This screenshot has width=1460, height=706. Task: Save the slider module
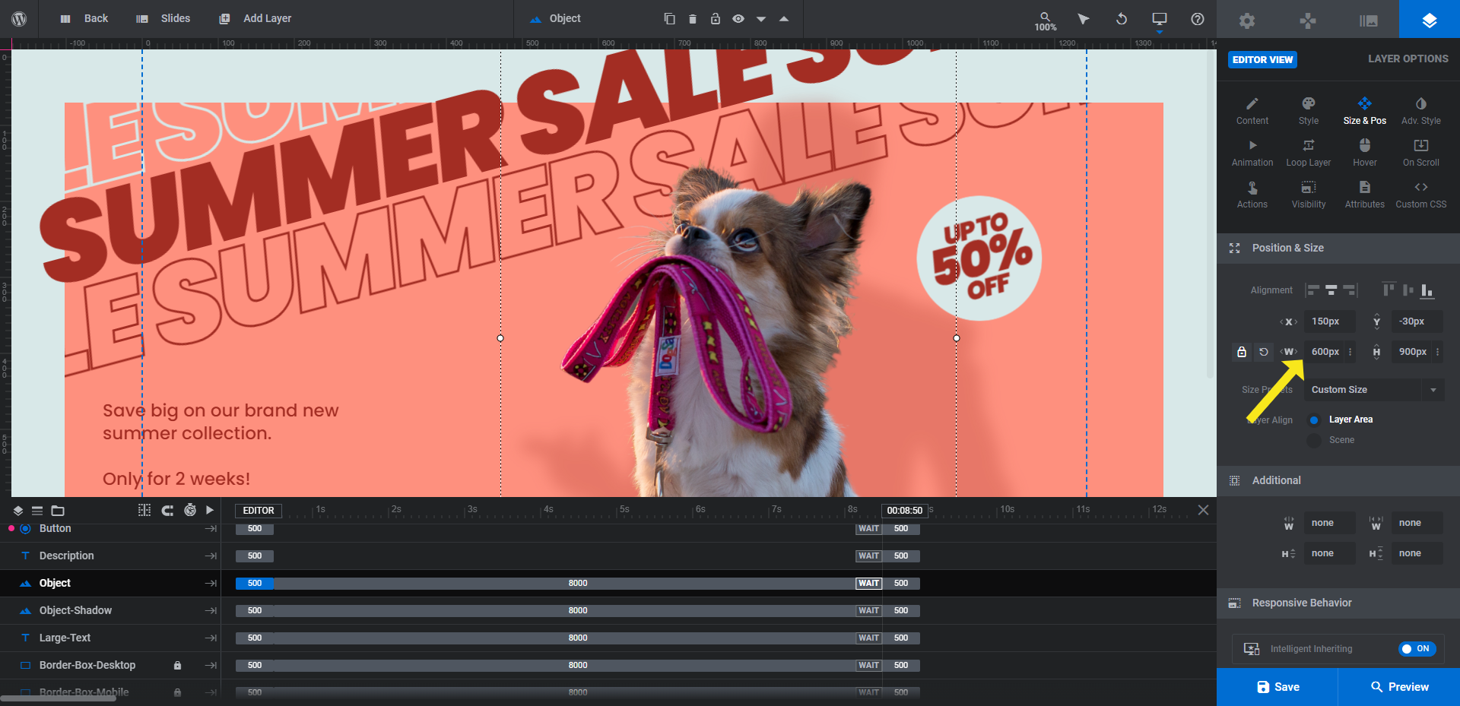(x=1277, y=687)
